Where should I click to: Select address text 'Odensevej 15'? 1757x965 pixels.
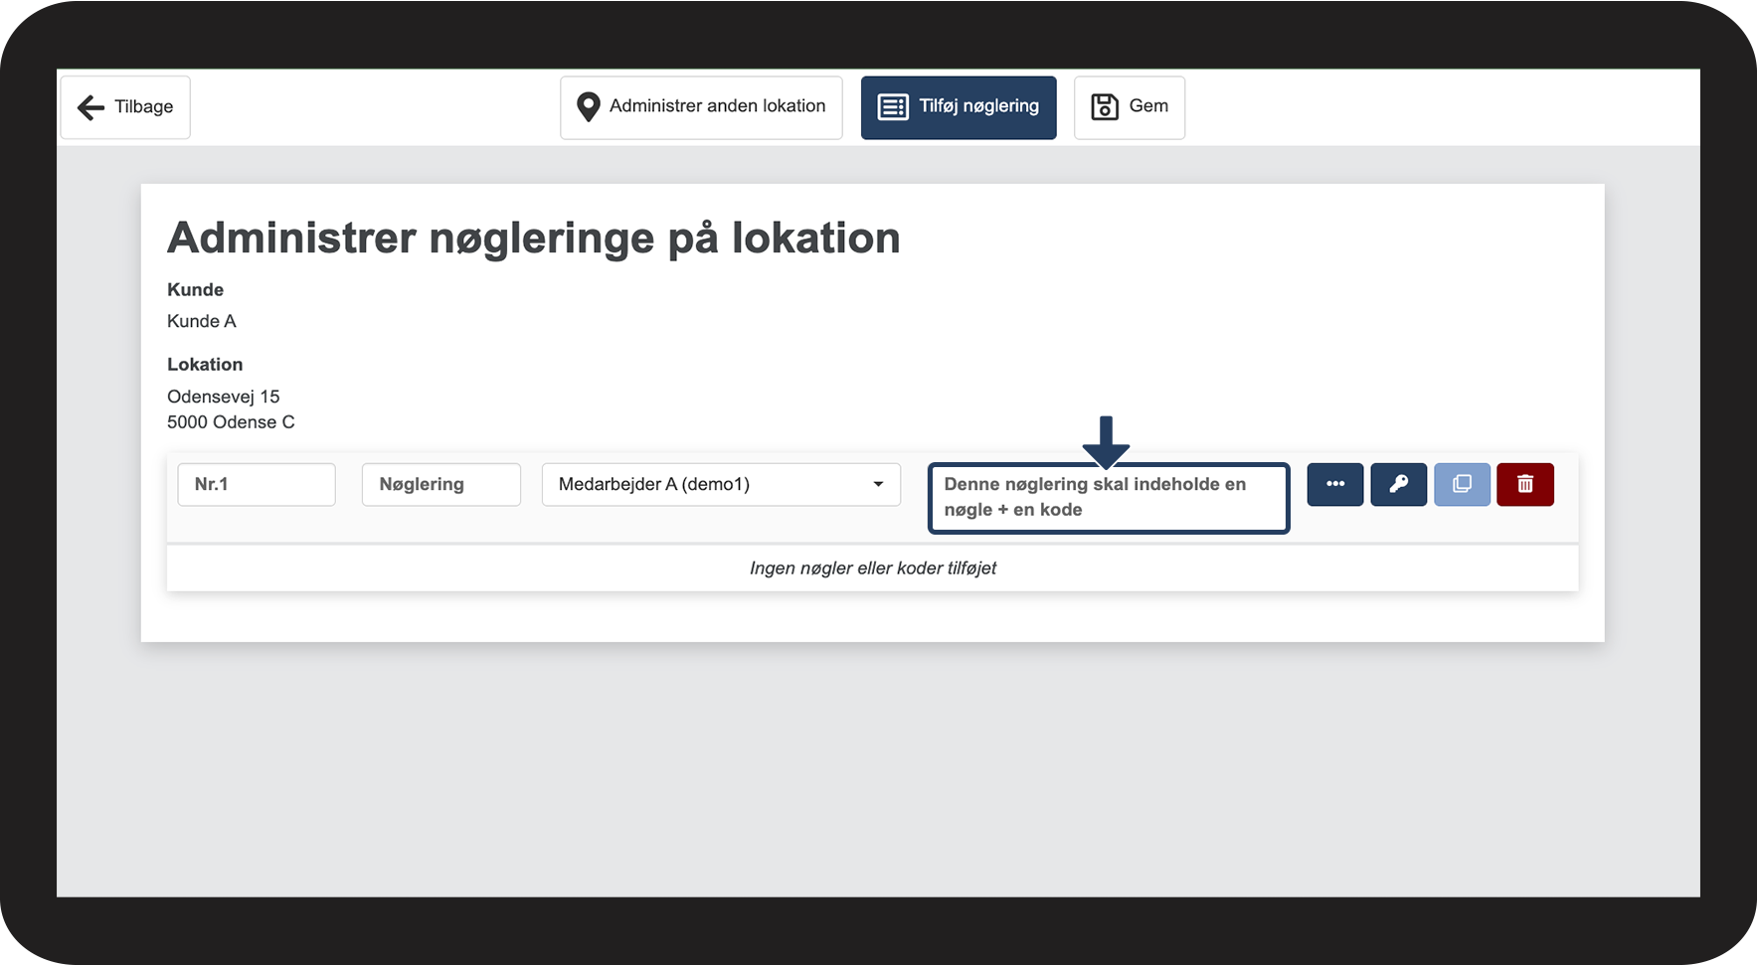tap(224, 397)
